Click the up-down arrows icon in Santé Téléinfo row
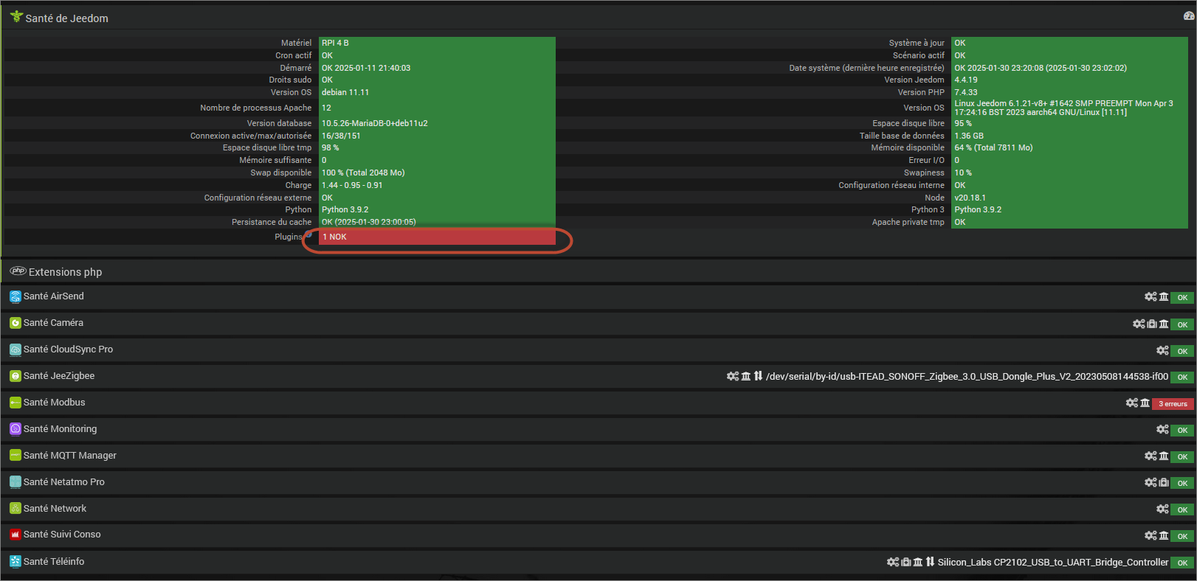 click(930, 562)
